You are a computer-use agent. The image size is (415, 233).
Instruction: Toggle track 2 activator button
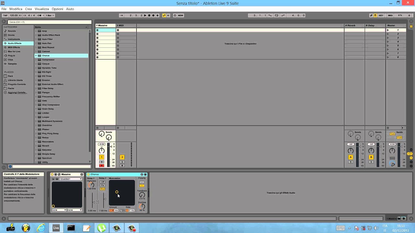(x=122, y=157)
